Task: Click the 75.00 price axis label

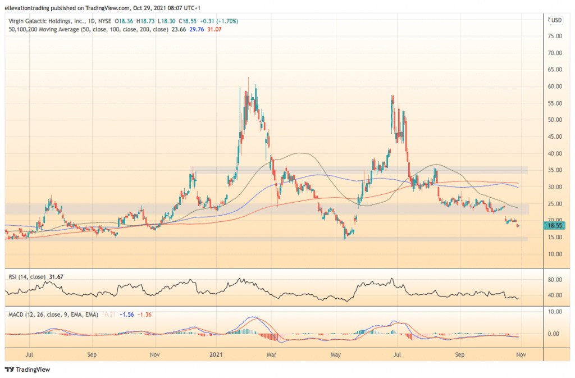Action: click(555, 36)
